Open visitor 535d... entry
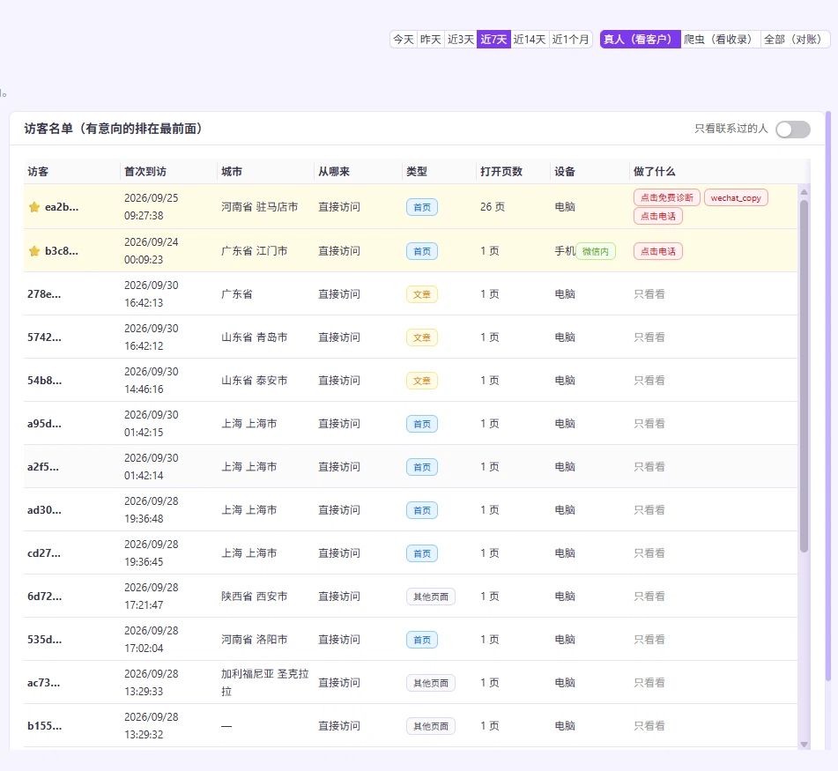The width and height of the screenshot is (838, 771). (x=44, y=640)
